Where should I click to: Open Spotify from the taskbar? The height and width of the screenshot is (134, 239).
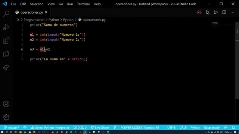[x=71, y=132]
